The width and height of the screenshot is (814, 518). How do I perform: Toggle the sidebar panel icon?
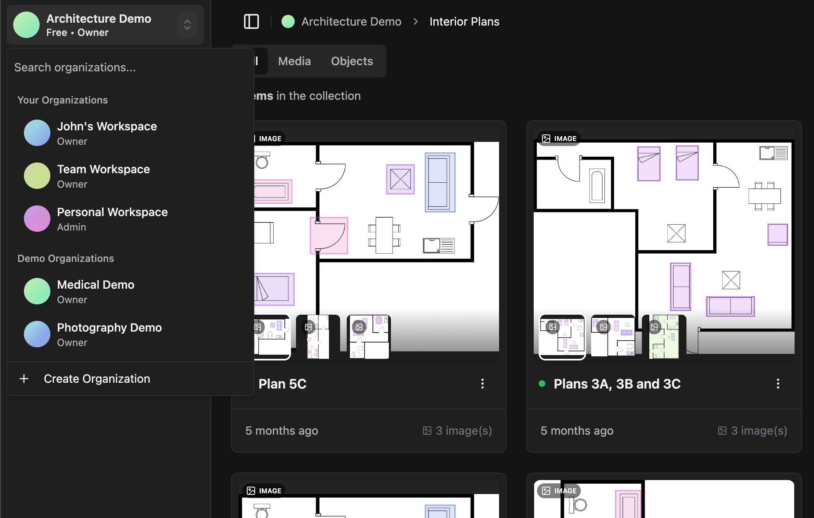click(251, 21)
